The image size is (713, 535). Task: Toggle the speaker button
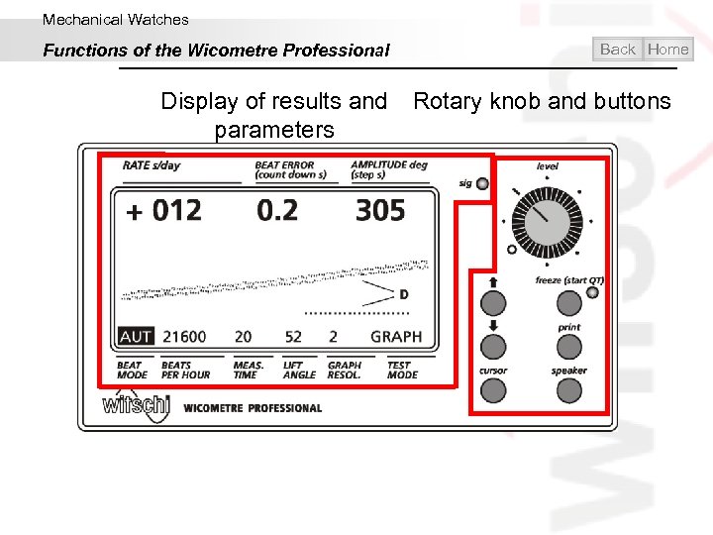click(x=569, y=390)
